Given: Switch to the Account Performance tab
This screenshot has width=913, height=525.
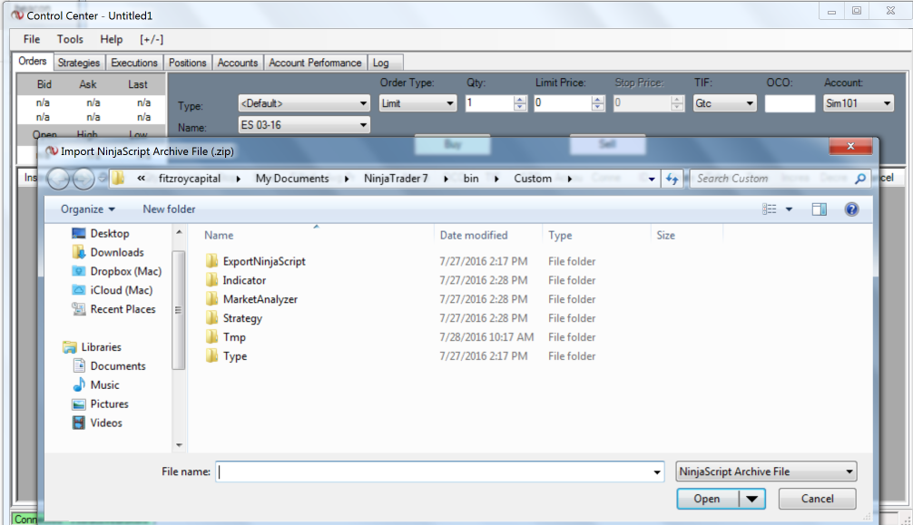Looking at the screenshot, I should (x=315, y=63).
